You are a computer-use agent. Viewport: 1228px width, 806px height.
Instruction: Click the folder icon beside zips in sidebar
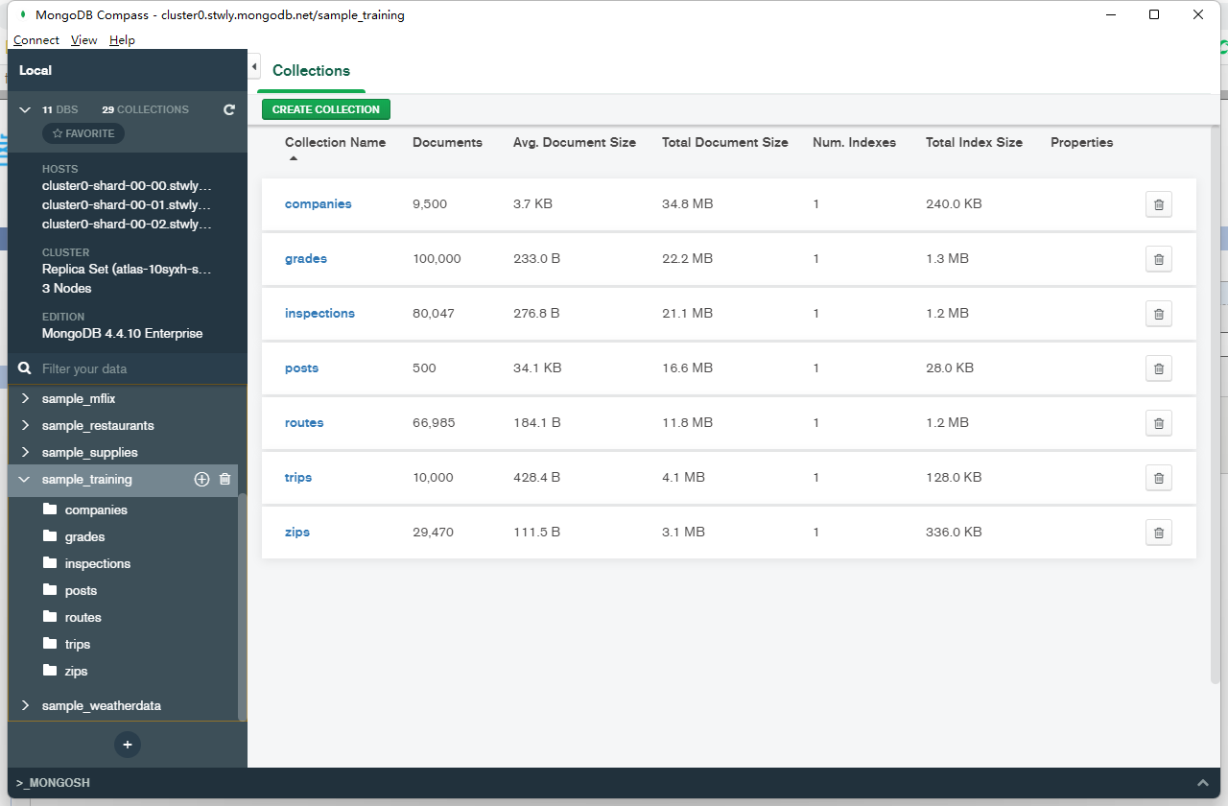coord(50,671)
